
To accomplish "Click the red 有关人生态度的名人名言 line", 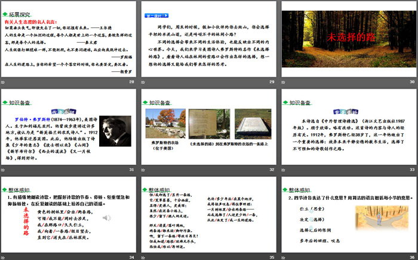I will pyautogui.click(x=31, y=22).
